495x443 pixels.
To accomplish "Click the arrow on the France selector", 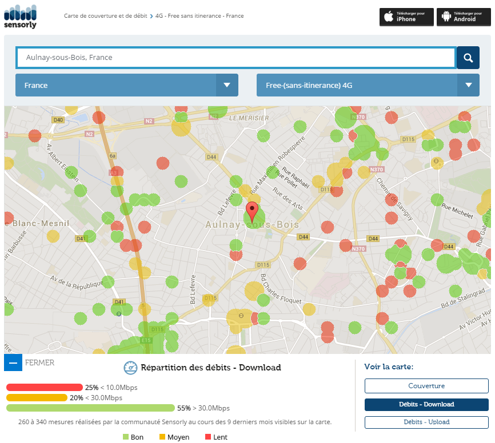I will coord(227,85).
